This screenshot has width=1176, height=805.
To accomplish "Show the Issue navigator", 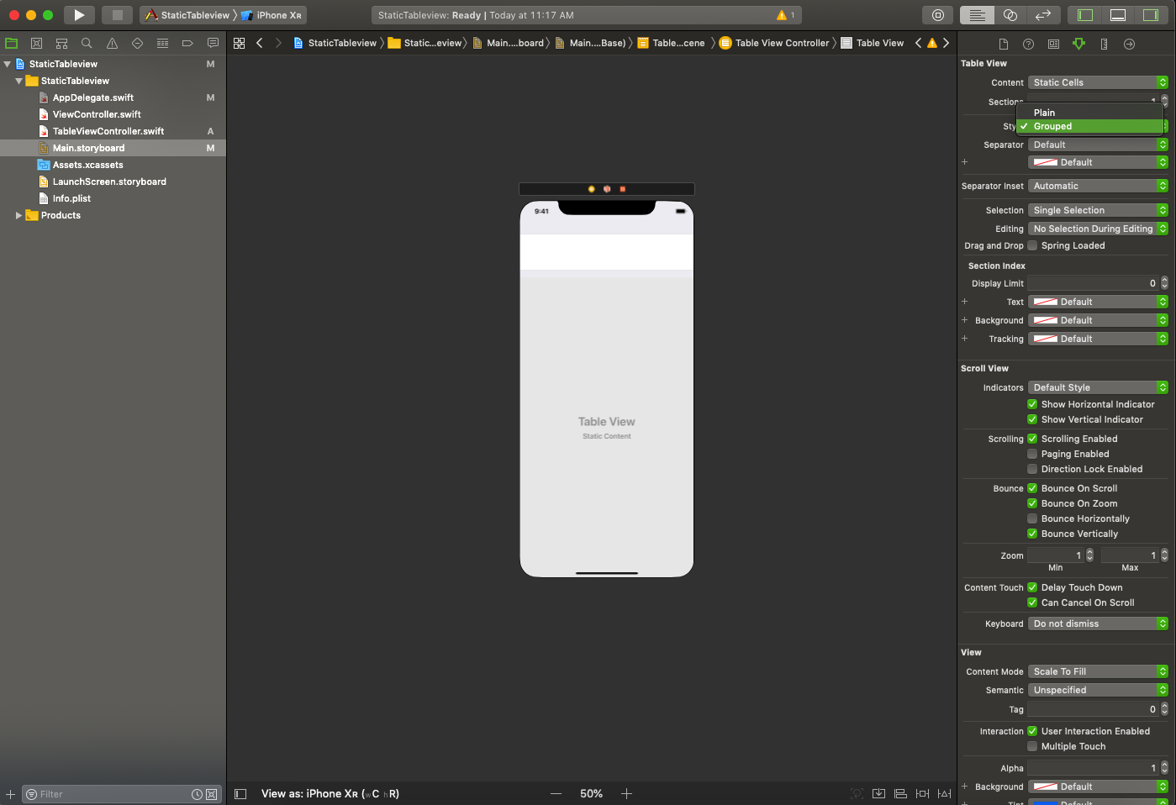I will (112, 43).
